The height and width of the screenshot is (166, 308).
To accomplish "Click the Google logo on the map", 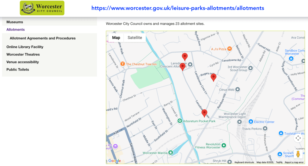I will pyautogui.click(x=114, y=161).
